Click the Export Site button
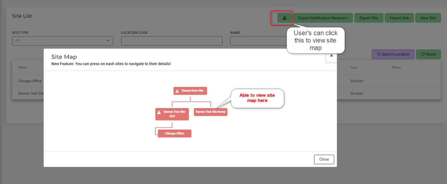 (x=368, y=18)
